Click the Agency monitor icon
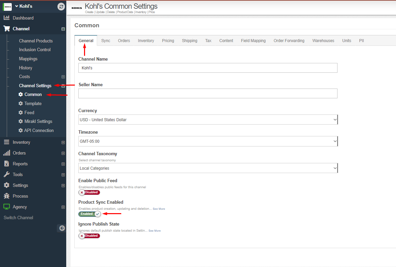396x267 pixels. tap(7, 207)
